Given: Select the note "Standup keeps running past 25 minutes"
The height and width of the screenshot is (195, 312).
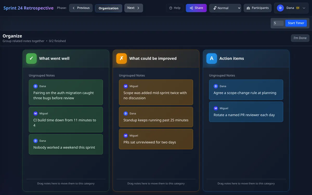Looking at the screenshot, I should coord(156,117).
